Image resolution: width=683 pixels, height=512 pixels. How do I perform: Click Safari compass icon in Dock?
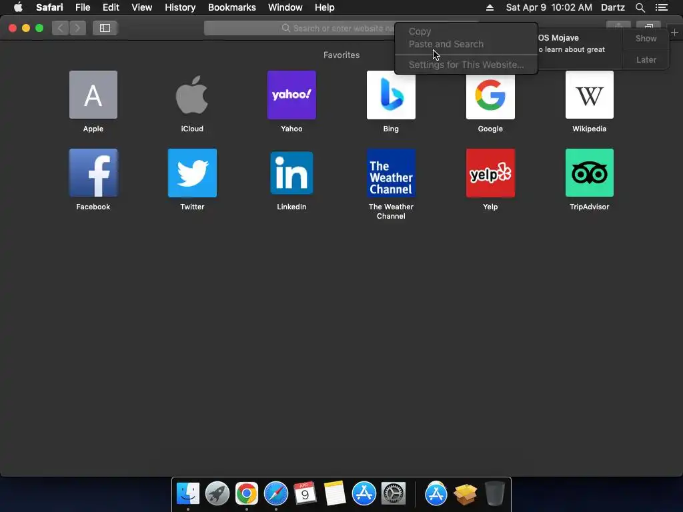coord(275,494)
